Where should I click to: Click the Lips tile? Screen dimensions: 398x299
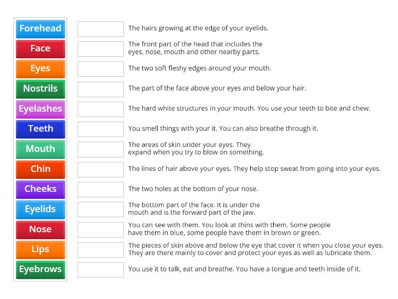pyautogui.click(x=40, y=249)
